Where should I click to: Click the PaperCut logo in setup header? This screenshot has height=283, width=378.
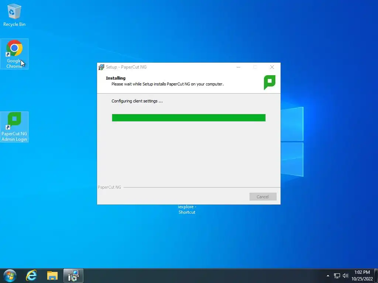(269, 82)
